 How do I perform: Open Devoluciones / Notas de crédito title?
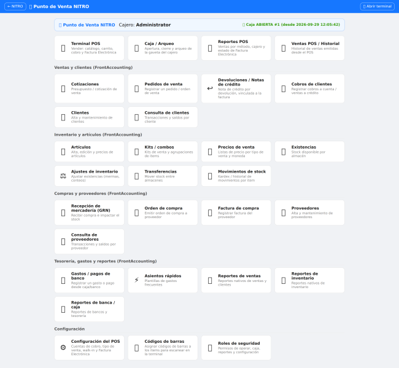tap(241, 82)
